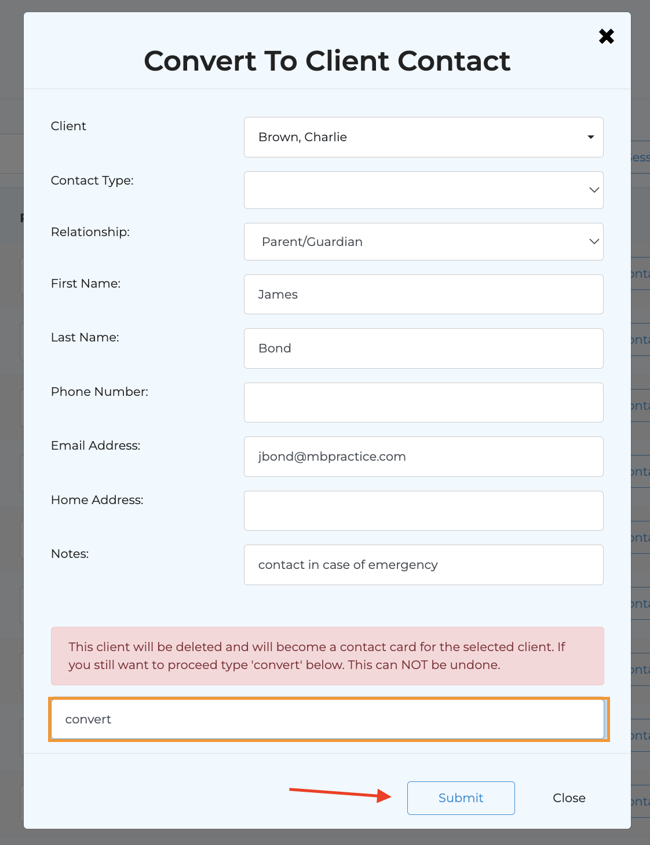Screen dimensions: 650x845
Task: Open the Relationship dropdown set to Parent/Guardian
Action: coord(423,241)
